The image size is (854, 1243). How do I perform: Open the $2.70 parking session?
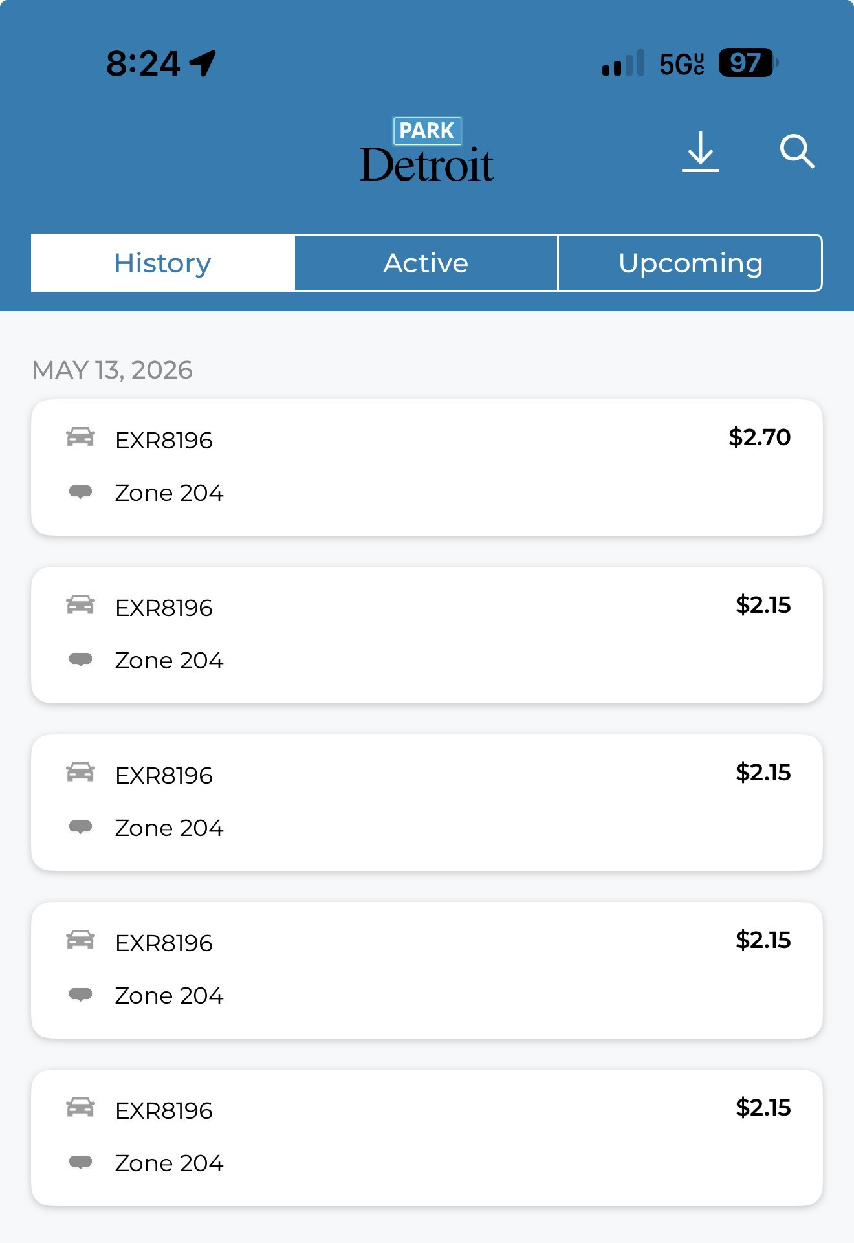427,467
